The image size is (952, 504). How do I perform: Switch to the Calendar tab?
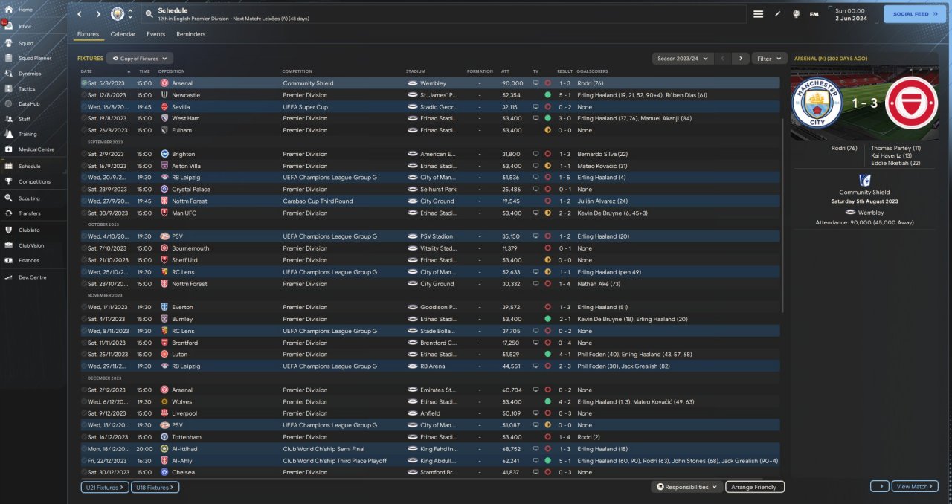pyautogui.click(x=123, y=34)
